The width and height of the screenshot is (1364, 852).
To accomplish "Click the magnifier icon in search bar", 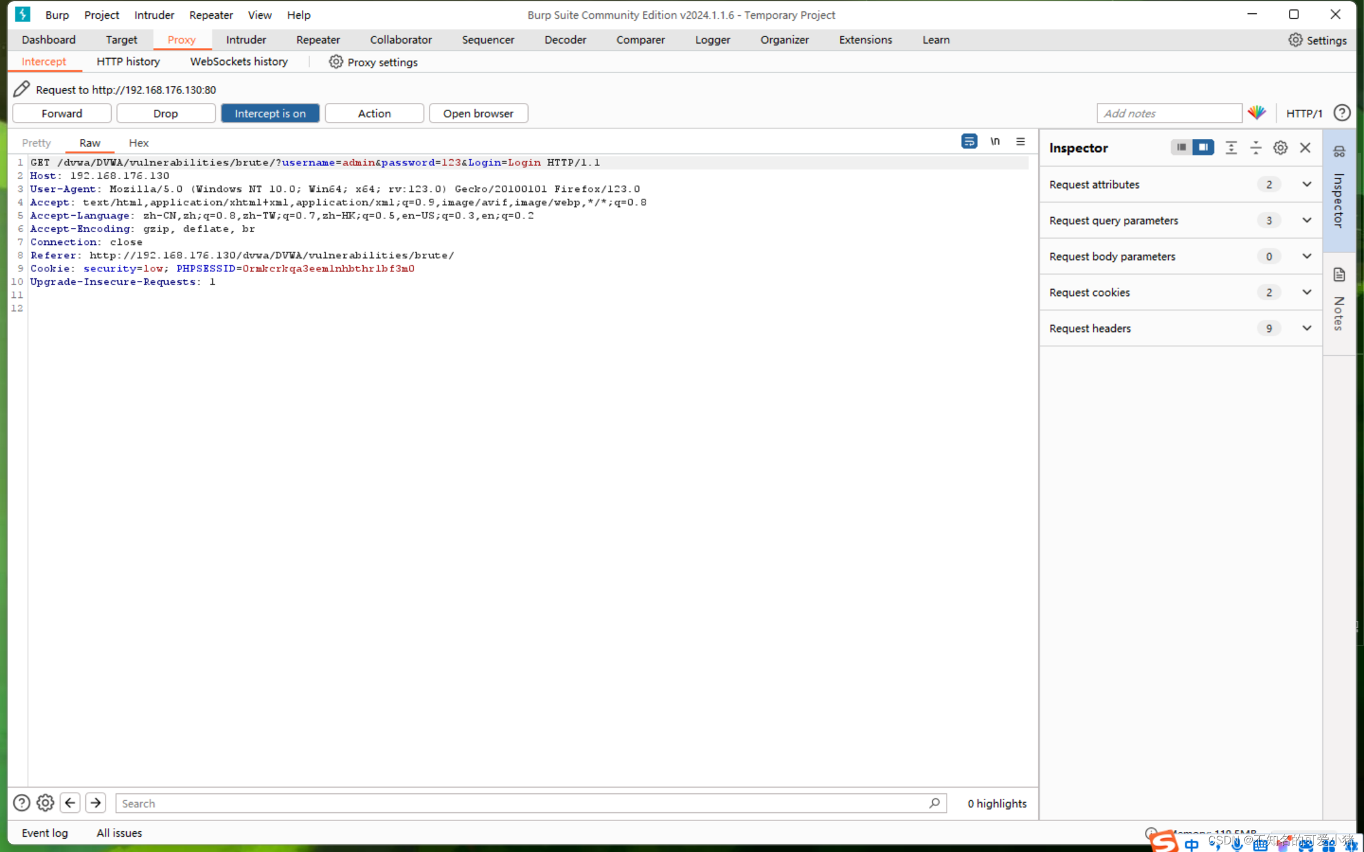I will (934, 803).
